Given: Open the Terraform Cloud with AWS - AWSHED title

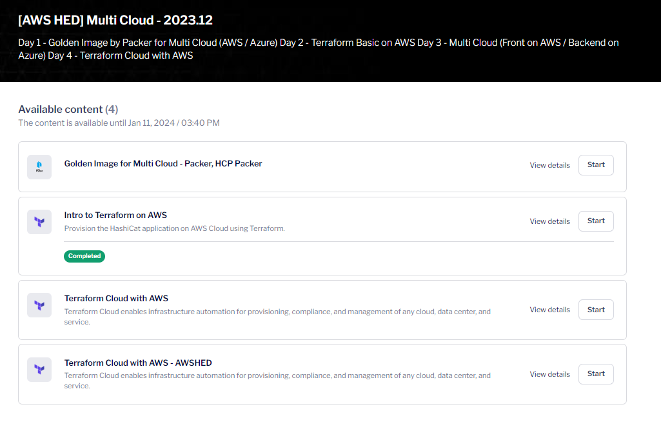Looking at the screenshot, I should (x=138, y=363).
